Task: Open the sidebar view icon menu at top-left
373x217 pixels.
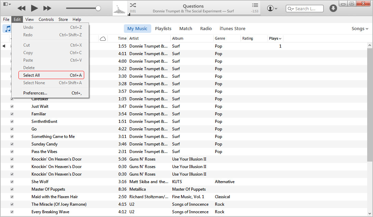Action: pyautogui.click(x=7, y=4)
